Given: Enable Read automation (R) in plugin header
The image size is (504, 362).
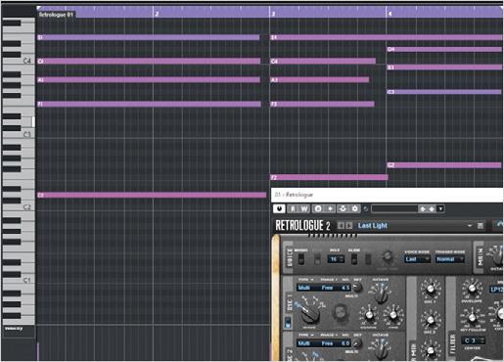Looking at the screenshot, I should click(293, 208).
